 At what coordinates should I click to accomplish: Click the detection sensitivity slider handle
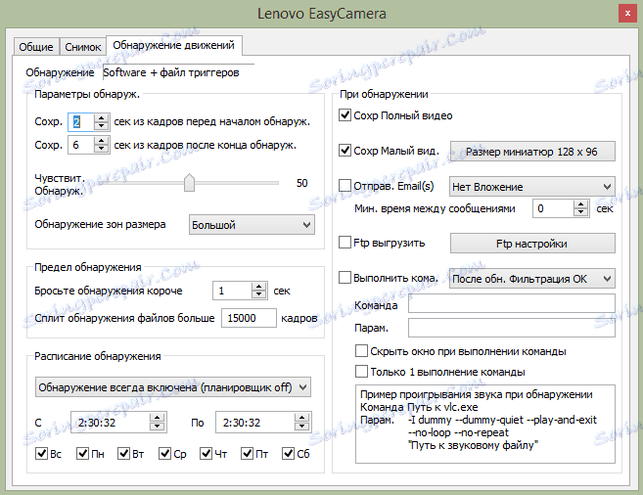click(189, 182)
